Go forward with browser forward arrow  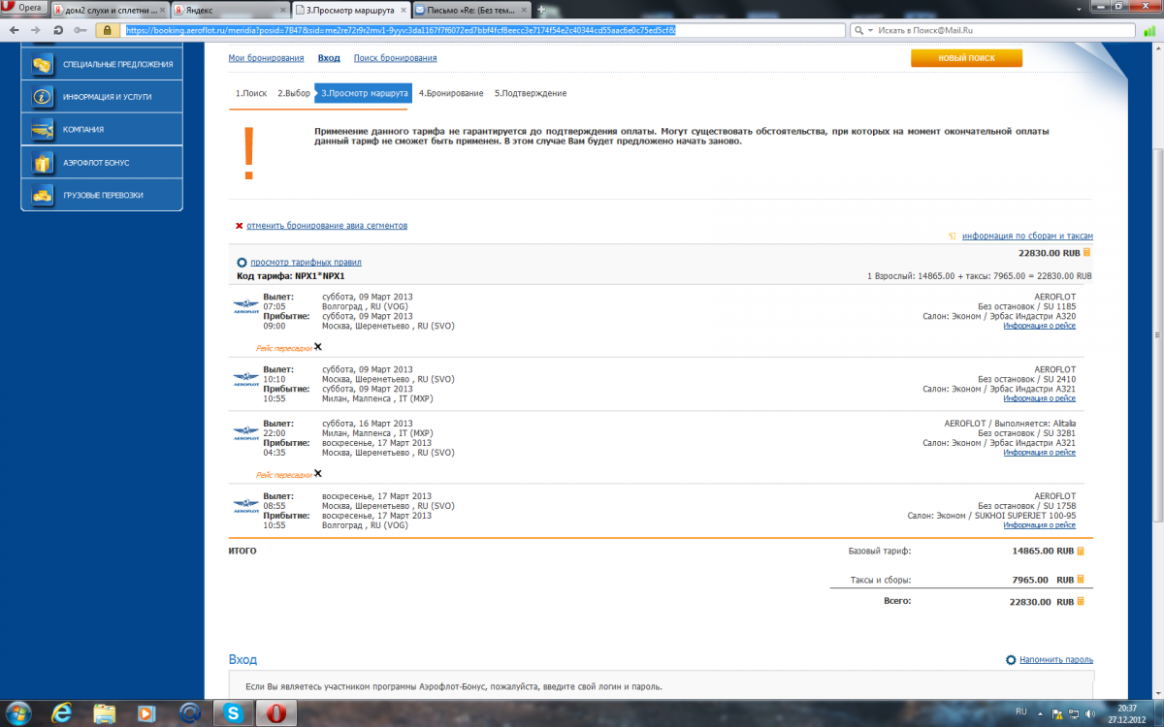(x=37, y=30)
